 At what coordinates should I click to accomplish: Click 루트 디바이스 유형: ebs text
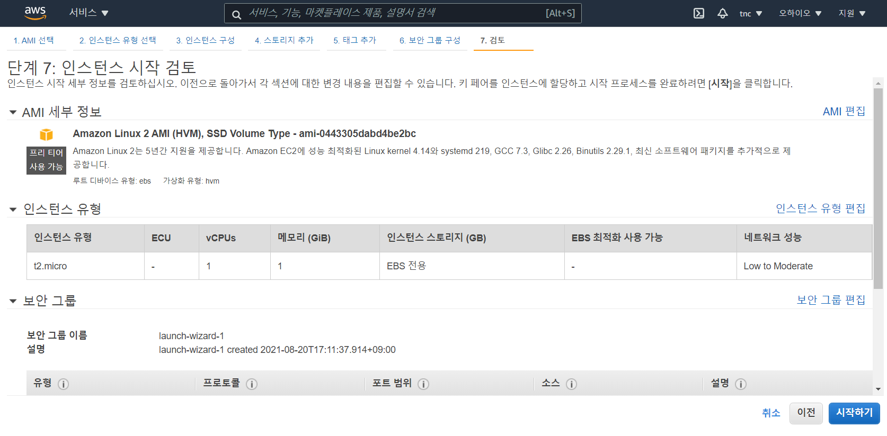[x=112, y=181]
